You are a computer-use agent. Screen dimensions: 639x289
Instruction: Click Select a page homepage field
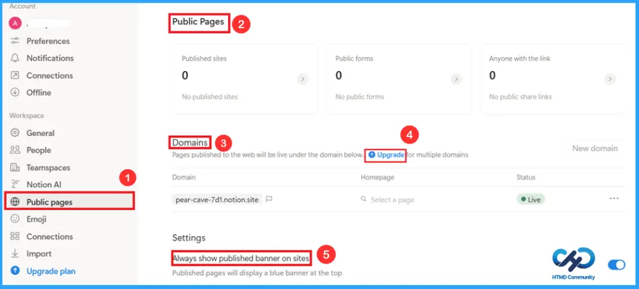point(392,200)
